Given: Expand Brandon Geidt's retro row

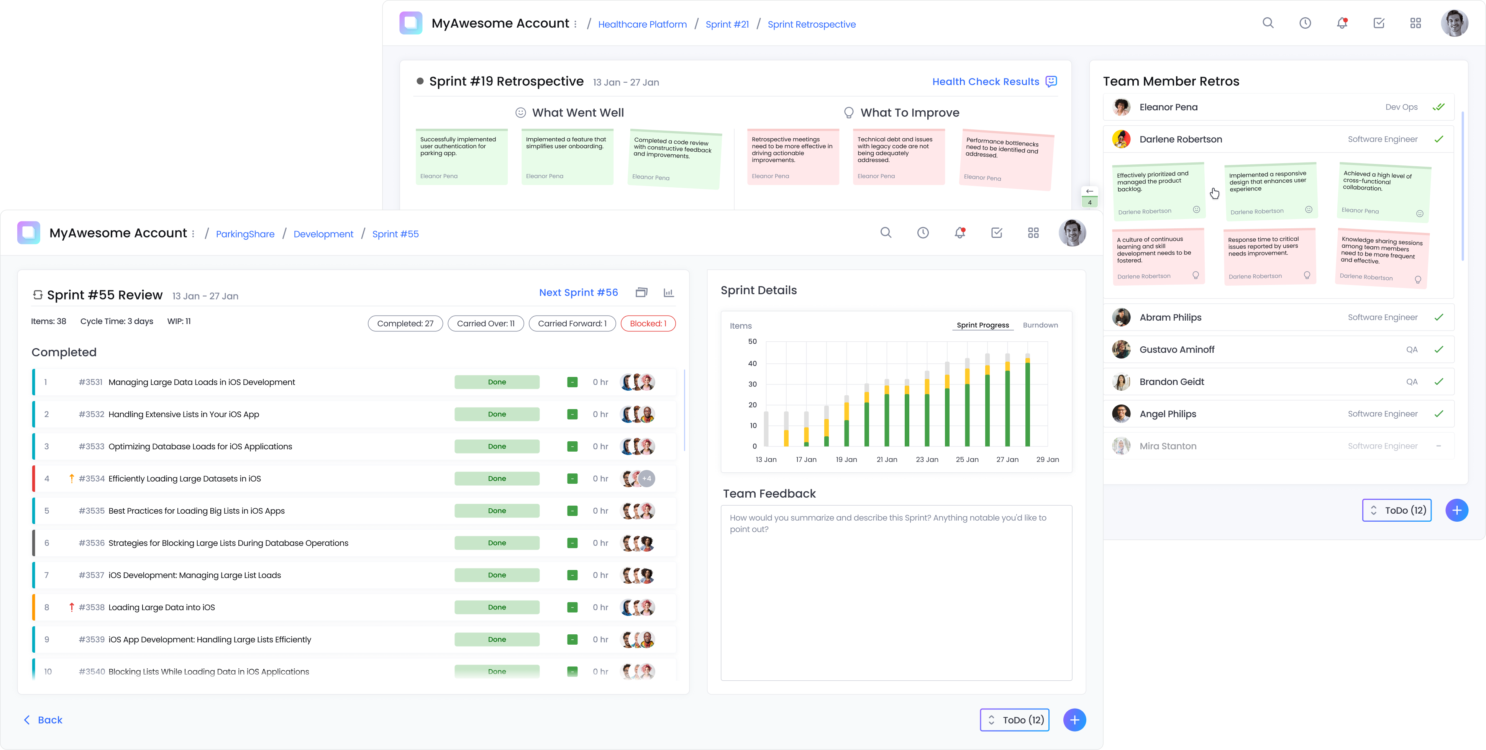Looking at the screenshot, I should [1278, 382].
